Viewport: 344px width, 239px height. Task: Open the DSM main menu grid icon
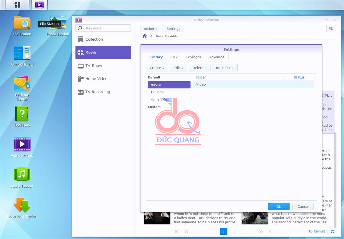coord(17,5)
